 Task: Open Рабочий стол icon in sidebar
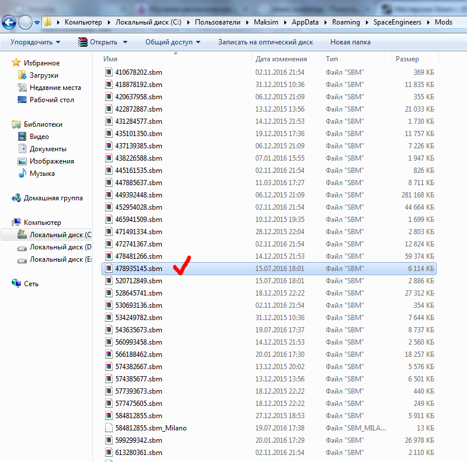click(22, 99)
